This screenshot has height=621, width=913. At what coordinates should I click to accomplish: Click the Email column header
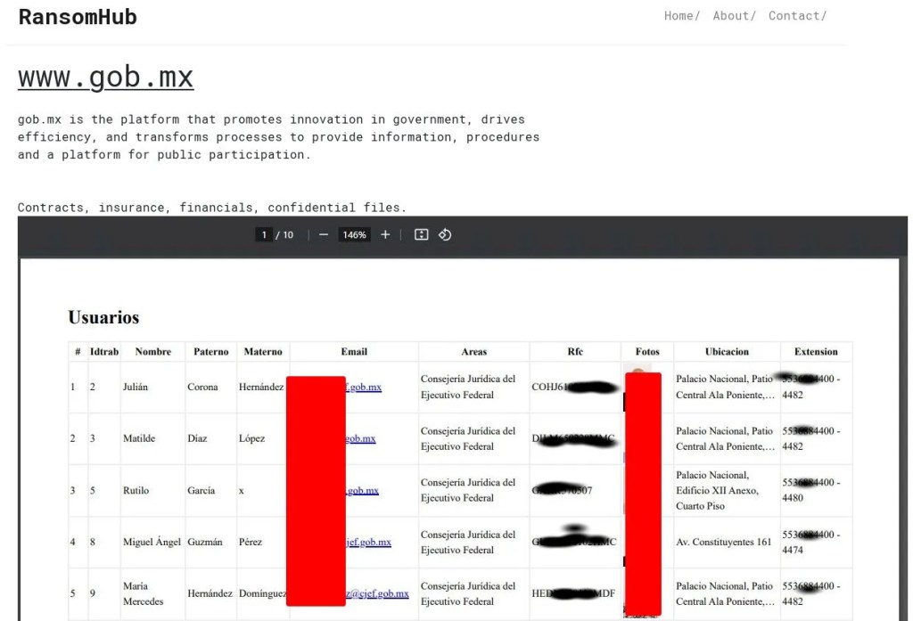coord(354,352)
